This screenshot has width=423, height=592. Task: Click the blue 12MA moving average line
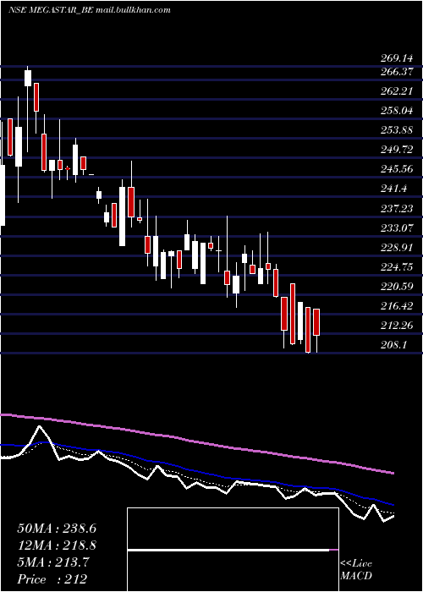(x=196, y=471)
